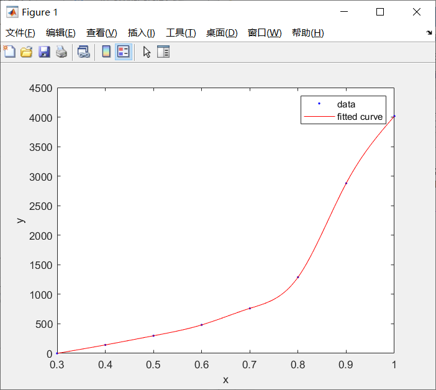Open the 桌面(D) menu
The width and height of the screenshot is (436, 390).
pos(222,33)
